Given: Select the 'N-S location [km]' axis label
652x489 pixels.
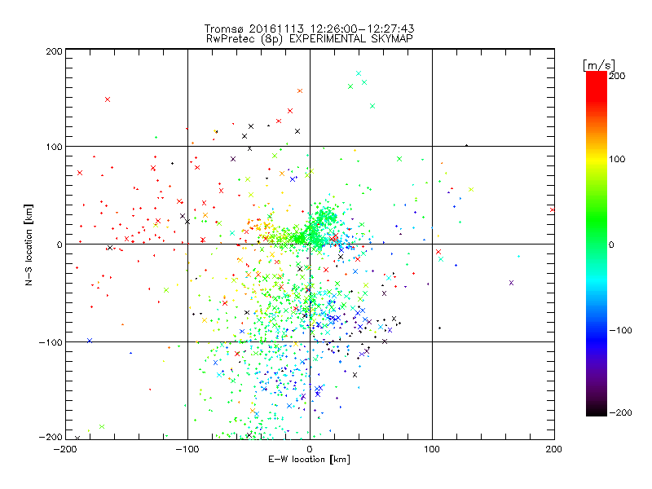Looking at the screenshot, I should pos(29,244).
